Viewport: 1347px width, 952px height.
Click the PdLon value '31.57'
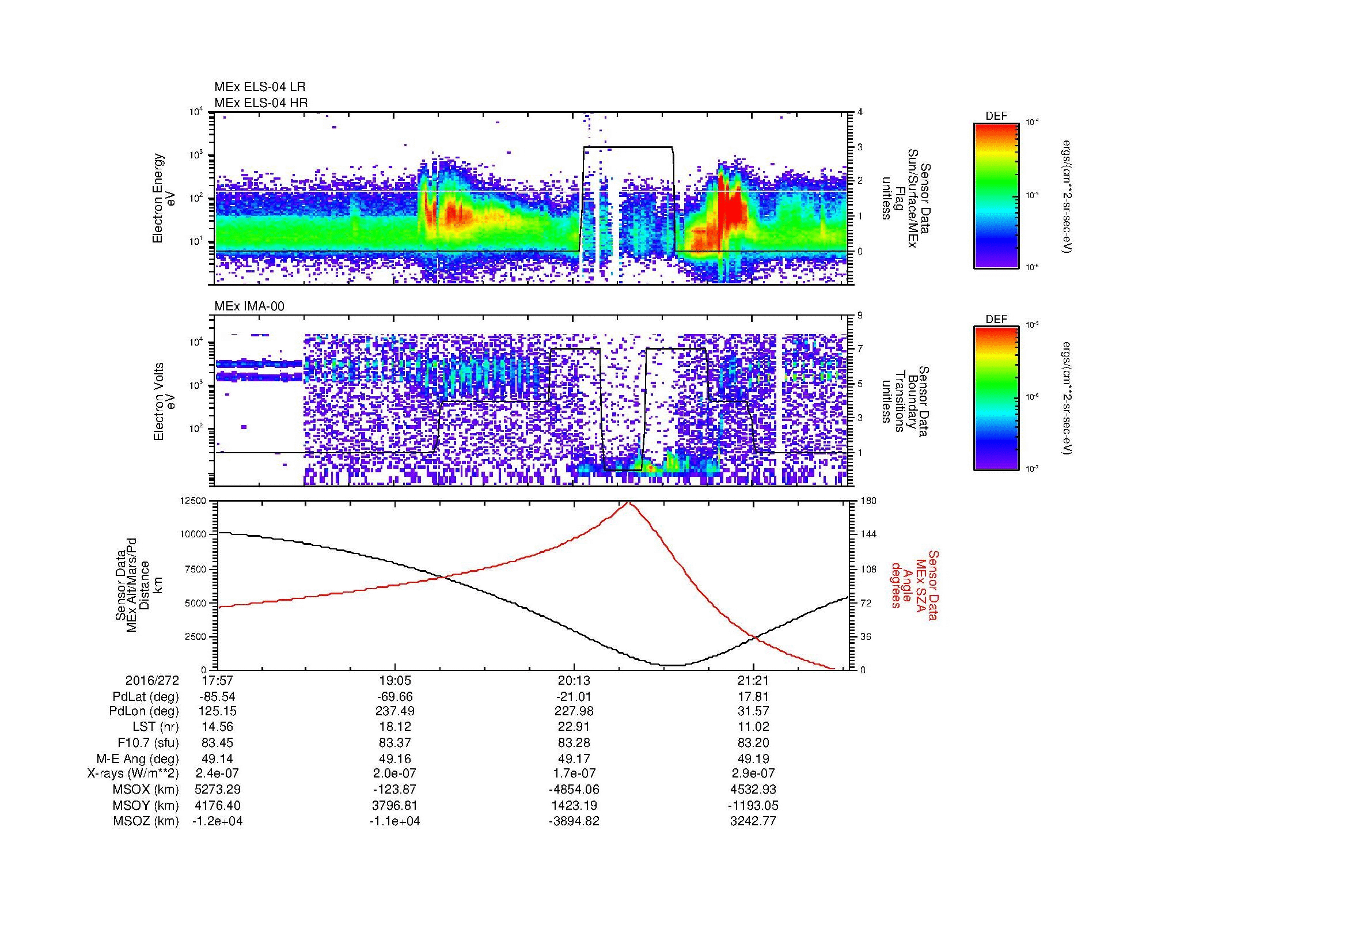pos(753,711)
